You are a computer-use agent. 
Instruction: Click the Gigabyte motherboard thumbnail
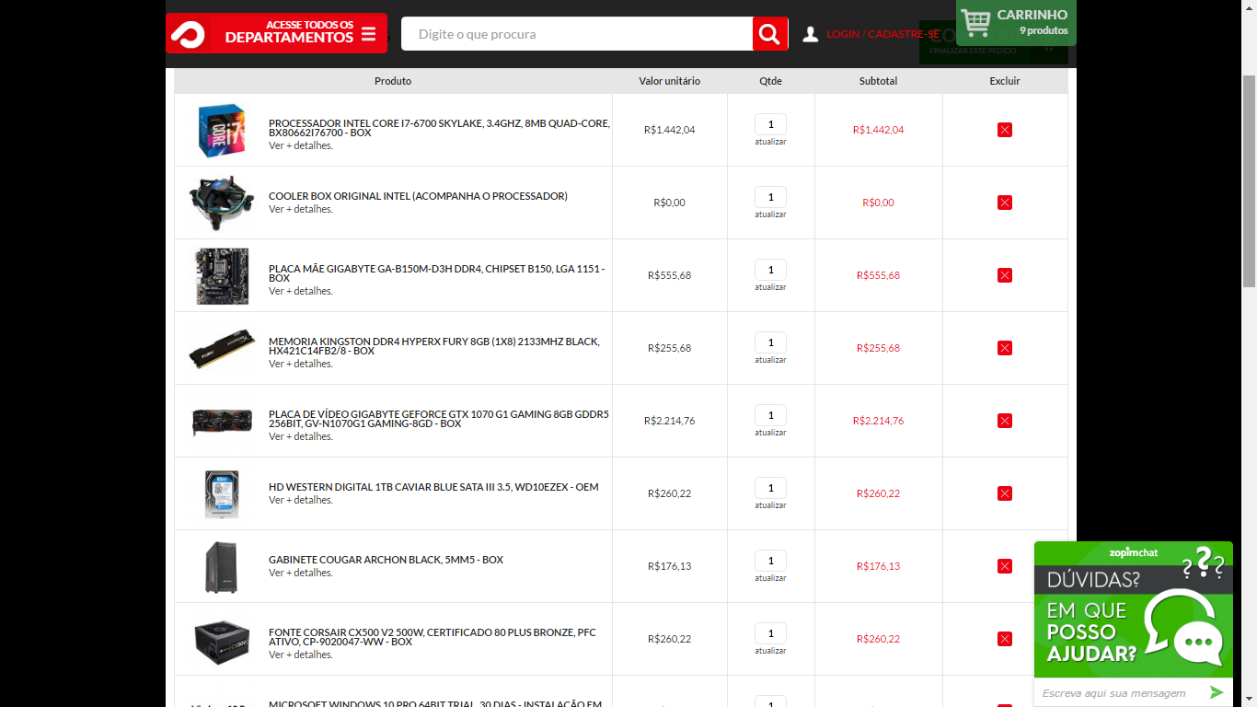click(x=222, y=276)
